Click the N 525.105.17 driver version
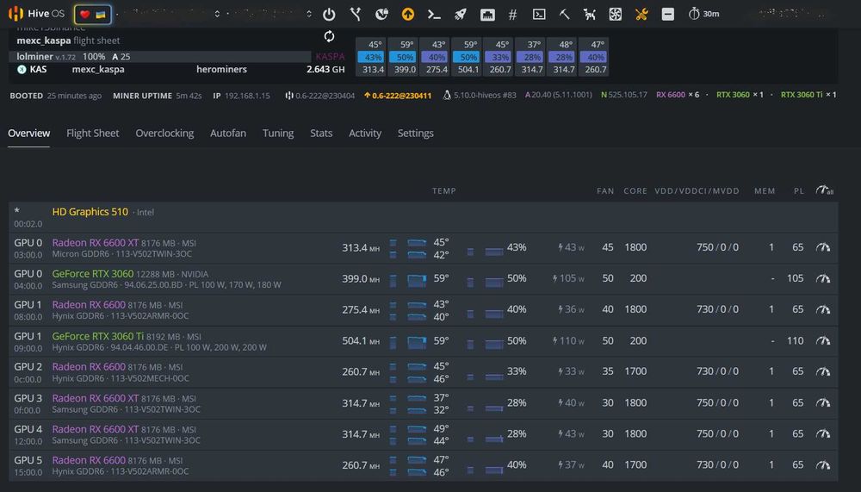This screenshot has width=861, height=492. [623, 95]
